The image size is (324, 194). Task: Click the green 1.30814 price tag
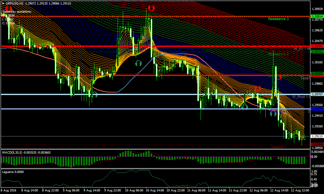pyautogui.click(x=317, y=16)
